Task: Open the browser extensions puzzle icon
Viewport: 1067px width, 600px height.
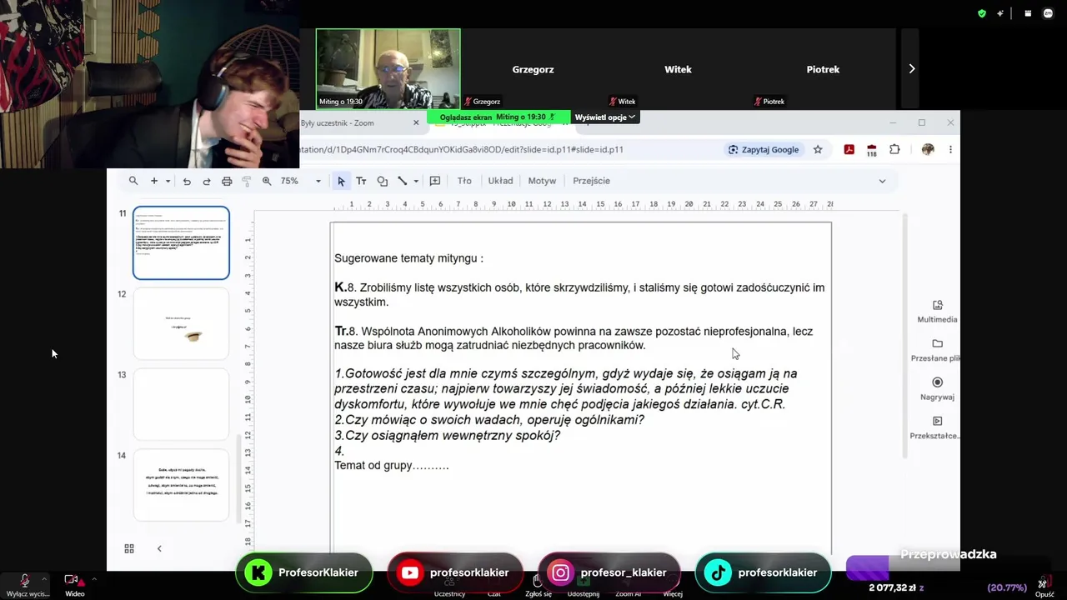Action: [894, 149]
